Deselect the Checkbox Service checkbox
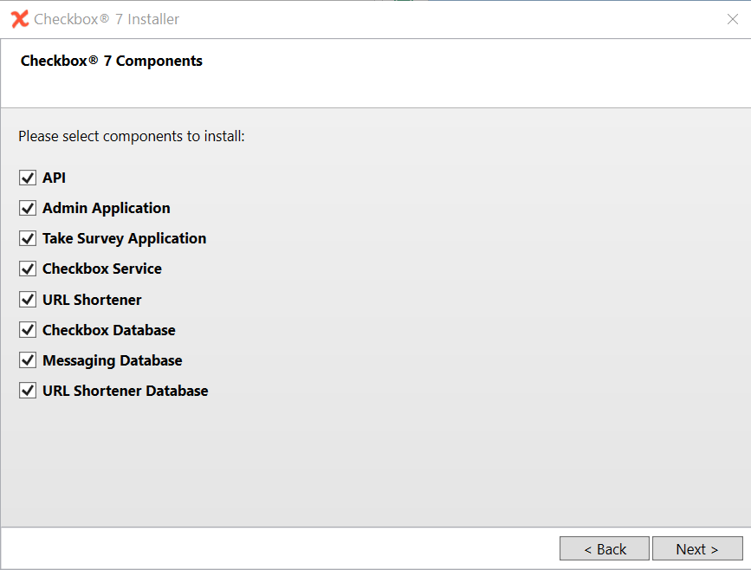This screenshot has height=570, width=751. [x=27, y=269]
